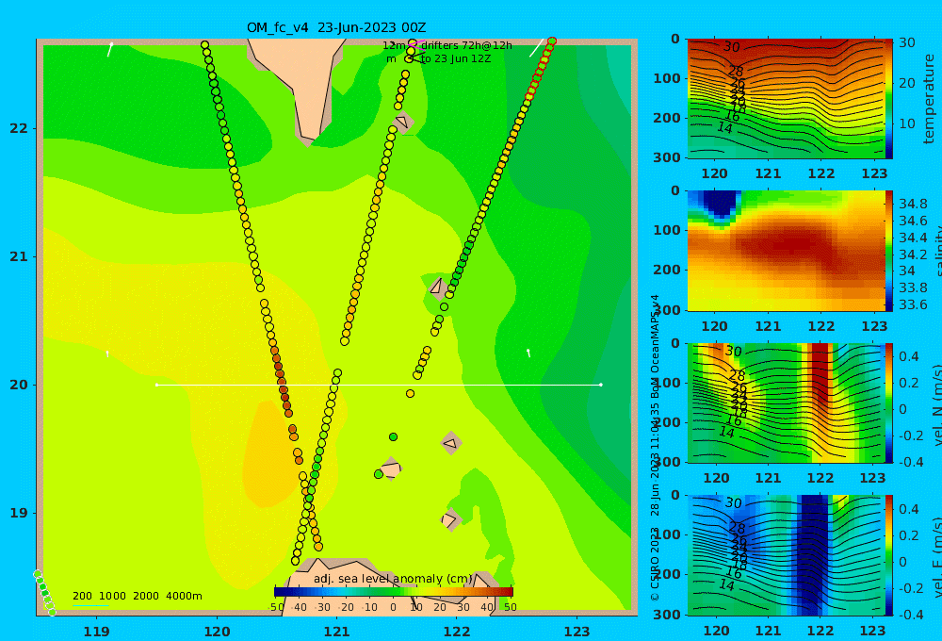The width and height of the screenshot is (942, 641).
Task: Open the northward velocity section panel
Action: pyautogui.click(x=786, y=403)
